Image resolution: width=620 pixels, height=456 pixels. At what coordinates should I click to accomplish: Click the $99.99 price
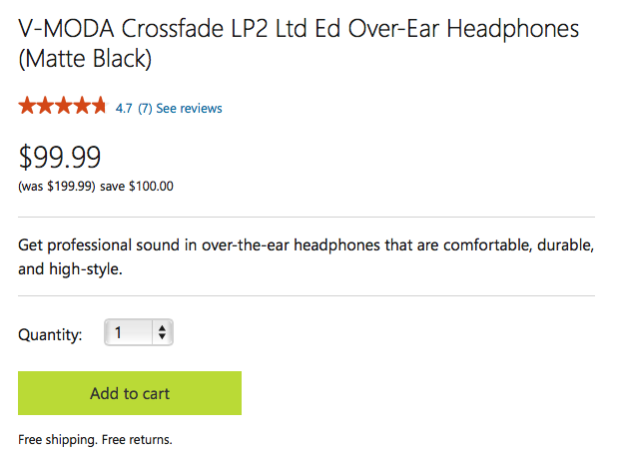pyautogui.click(x=60, y=158)
